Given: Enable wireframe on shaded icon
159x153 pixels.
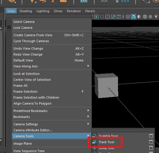Looking at the screenshot, I should coord(145,17).
